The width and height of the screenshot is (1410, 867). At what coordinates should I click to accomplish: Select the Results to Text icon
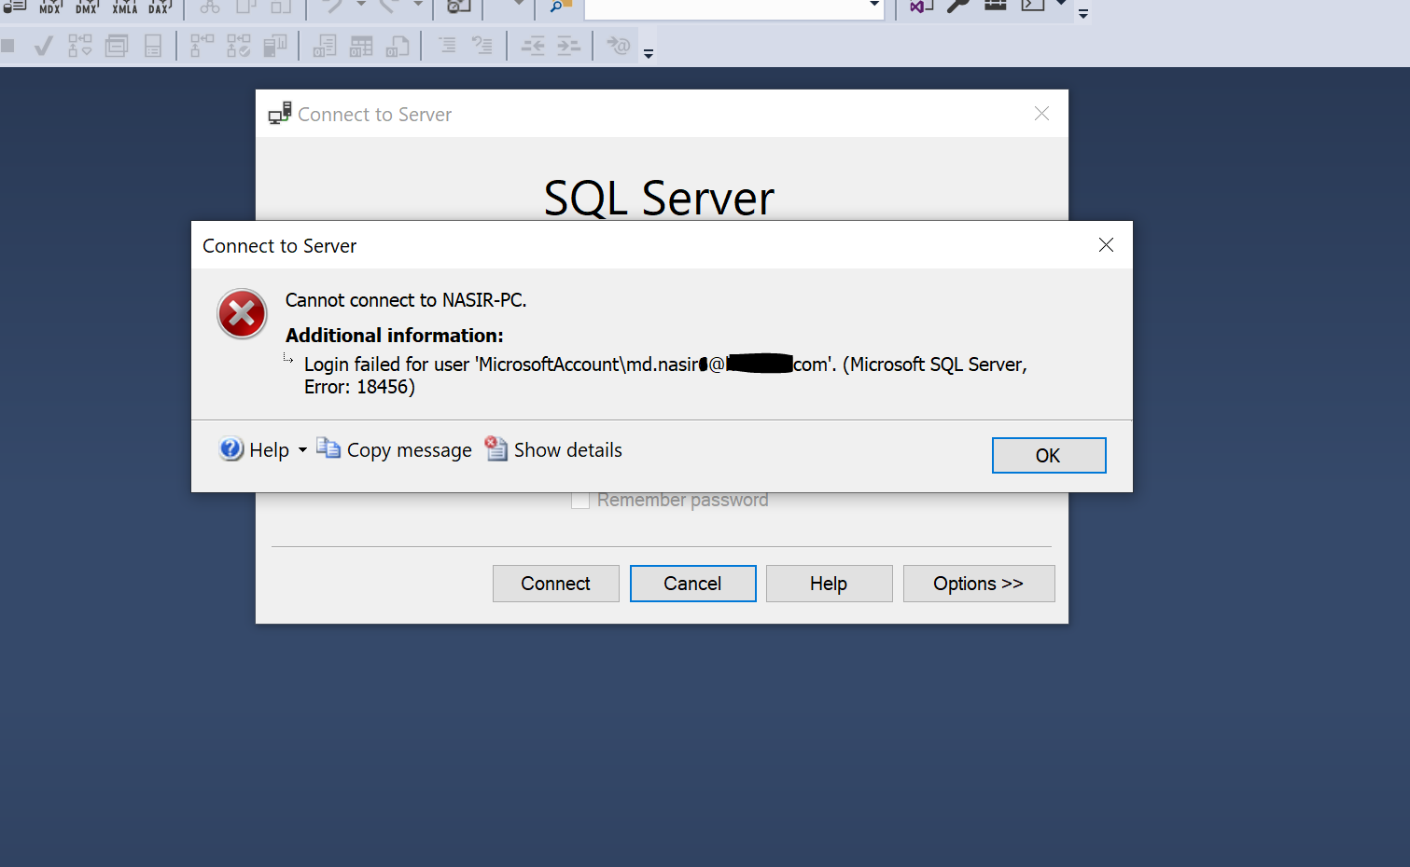pos(324,46)
